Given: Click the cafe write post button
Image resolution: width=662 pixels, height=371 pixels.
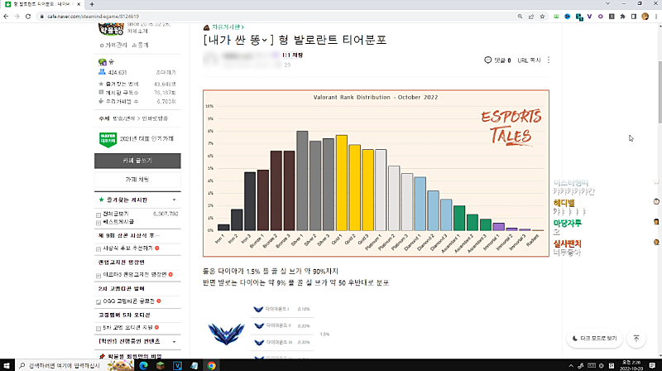Looking at the screenshot, I should (137, 161).
